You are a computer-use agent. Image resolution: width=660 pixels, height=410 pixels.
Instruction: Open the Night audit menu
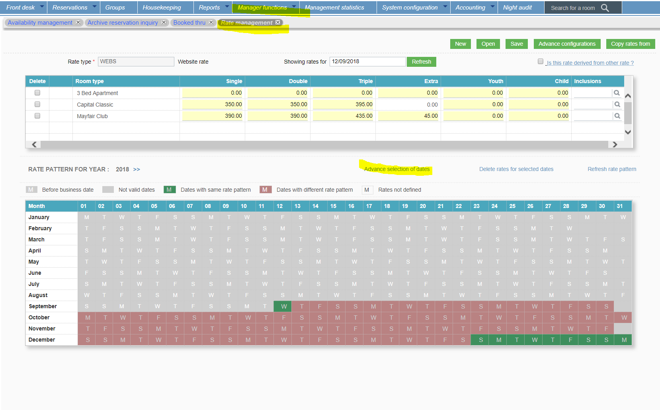pyautogui.click(x=517, y=8)
